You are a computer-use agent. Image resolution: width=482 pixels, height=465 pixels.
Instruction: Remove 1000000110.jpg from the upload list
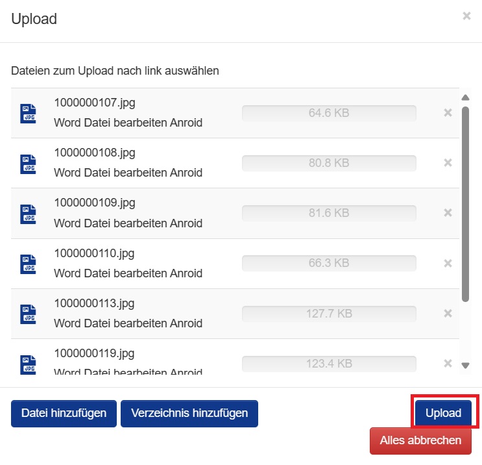[x=448, y=263]
